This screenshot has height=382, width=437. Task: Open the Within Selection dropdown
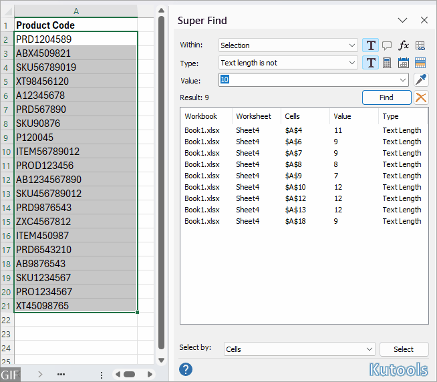(x=288, y=45)
